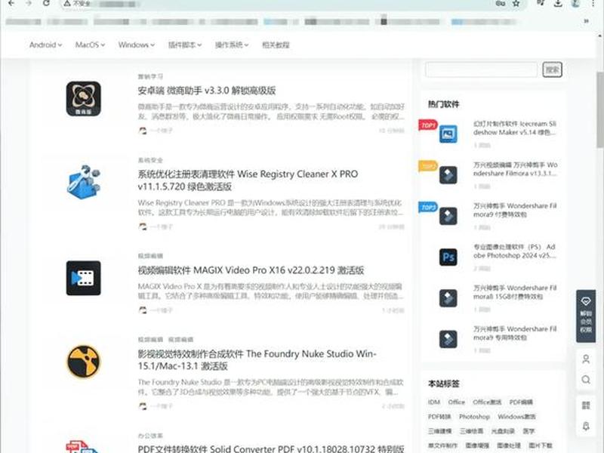Click author avatar under Nuke Studio post

pos(143,406)
